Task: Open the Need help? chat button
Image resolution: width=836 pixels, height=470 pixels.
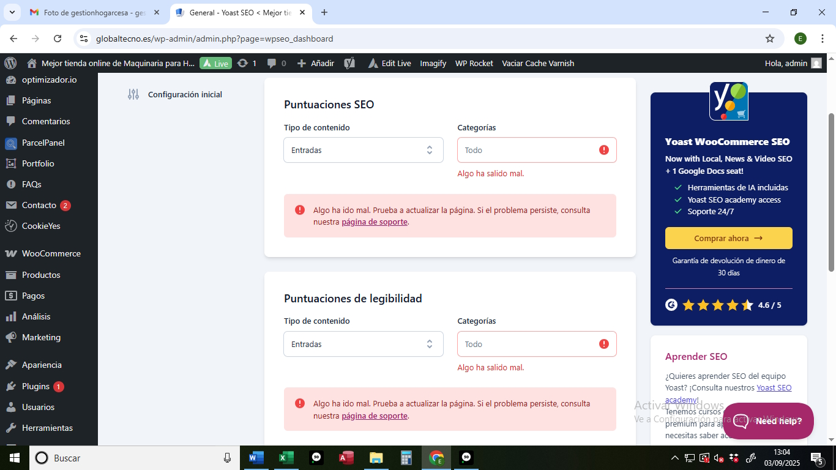Action: [768, 421]
